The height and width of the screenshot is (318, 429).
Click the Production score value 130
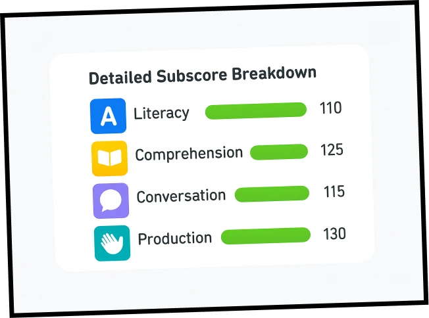pos(335,233)
